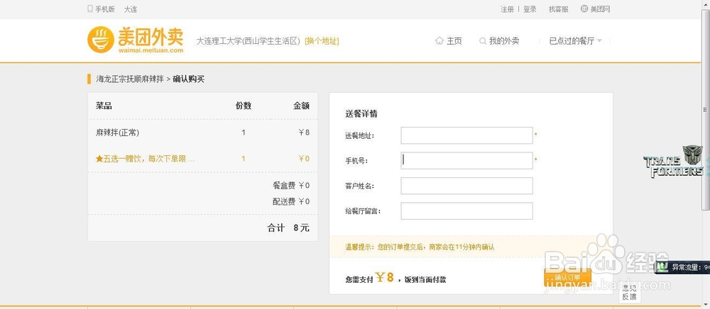This screenshot has width=710, height=309.
Task: Click 换个地址 to change address
Action: 322,41
